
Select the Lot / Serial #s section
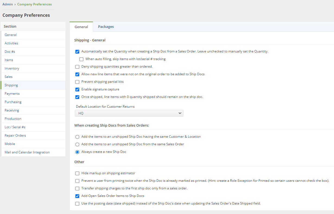pos(15,127)
